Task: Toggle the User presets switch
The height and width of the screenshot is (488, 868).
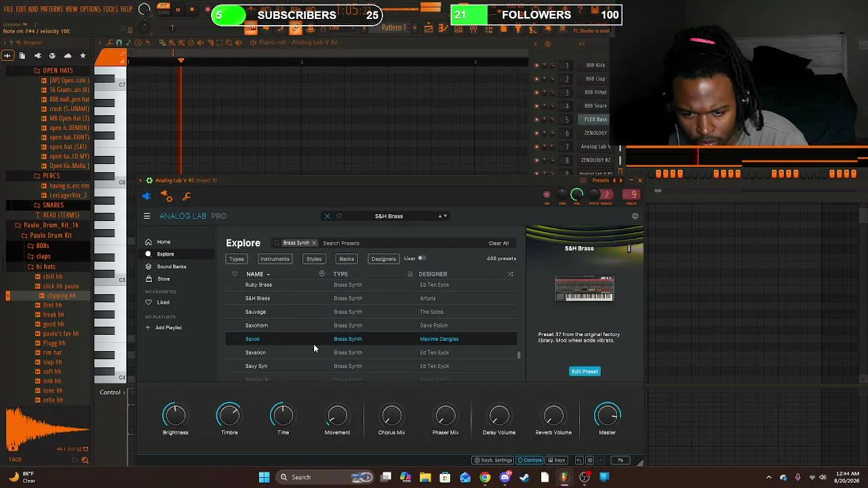Action: (421, 258)
